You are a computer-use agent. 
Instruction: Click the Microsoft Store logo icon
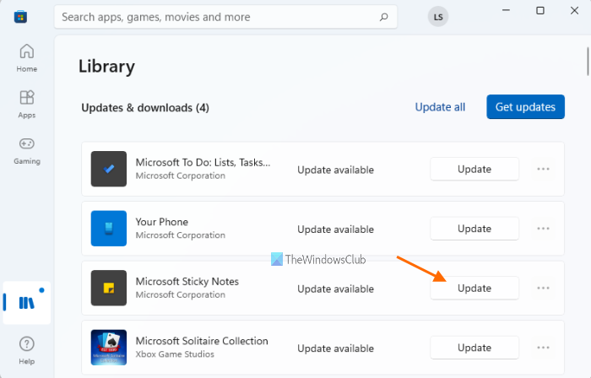(x=20, y=16)
